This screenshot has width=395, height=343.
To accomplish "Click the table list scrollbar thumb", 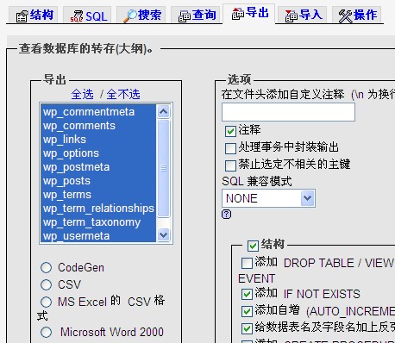I will (164, 168).
